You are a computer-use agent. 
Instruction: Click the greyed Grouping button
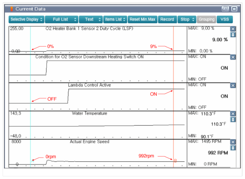coord(207,19)
